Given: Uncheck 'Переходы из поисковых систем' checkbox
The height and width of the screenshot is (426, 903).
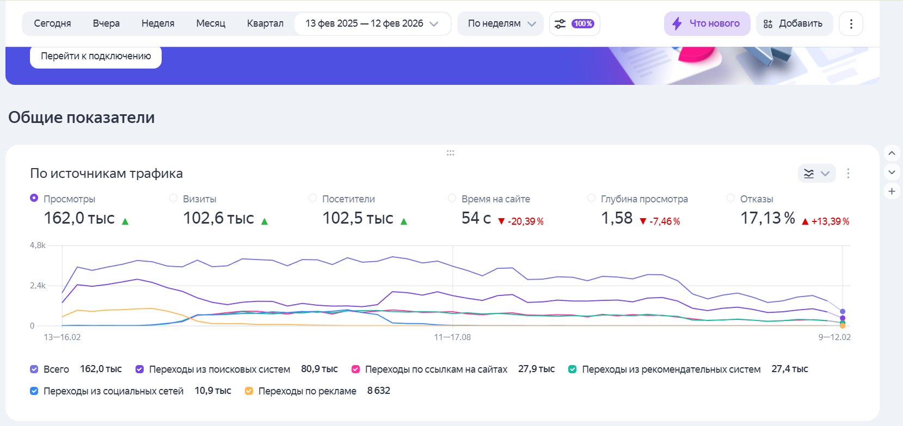Looking at the screenshot, I should tap(139, 369).
